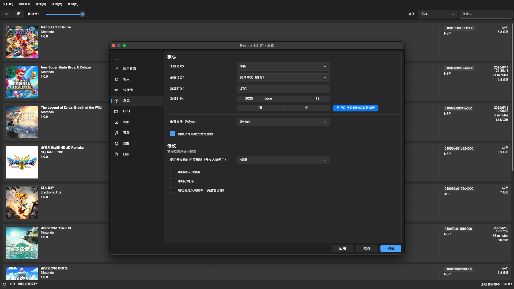Screen dimensions: 514x289
Task: Select New Super Mario Bros. U Deluxe cover
Action: (x=22, y=82)
